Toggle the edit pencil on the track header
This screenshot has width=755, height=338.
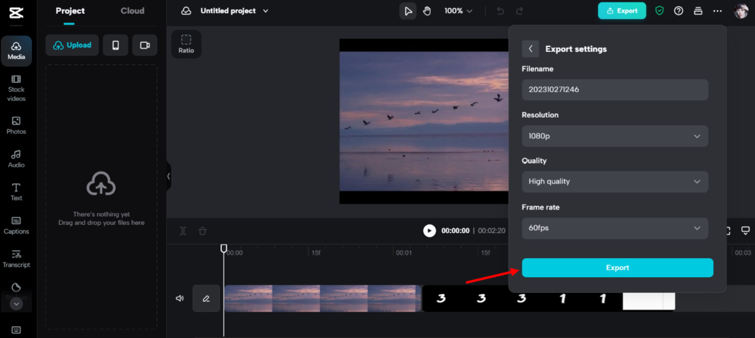pos(206,298)
